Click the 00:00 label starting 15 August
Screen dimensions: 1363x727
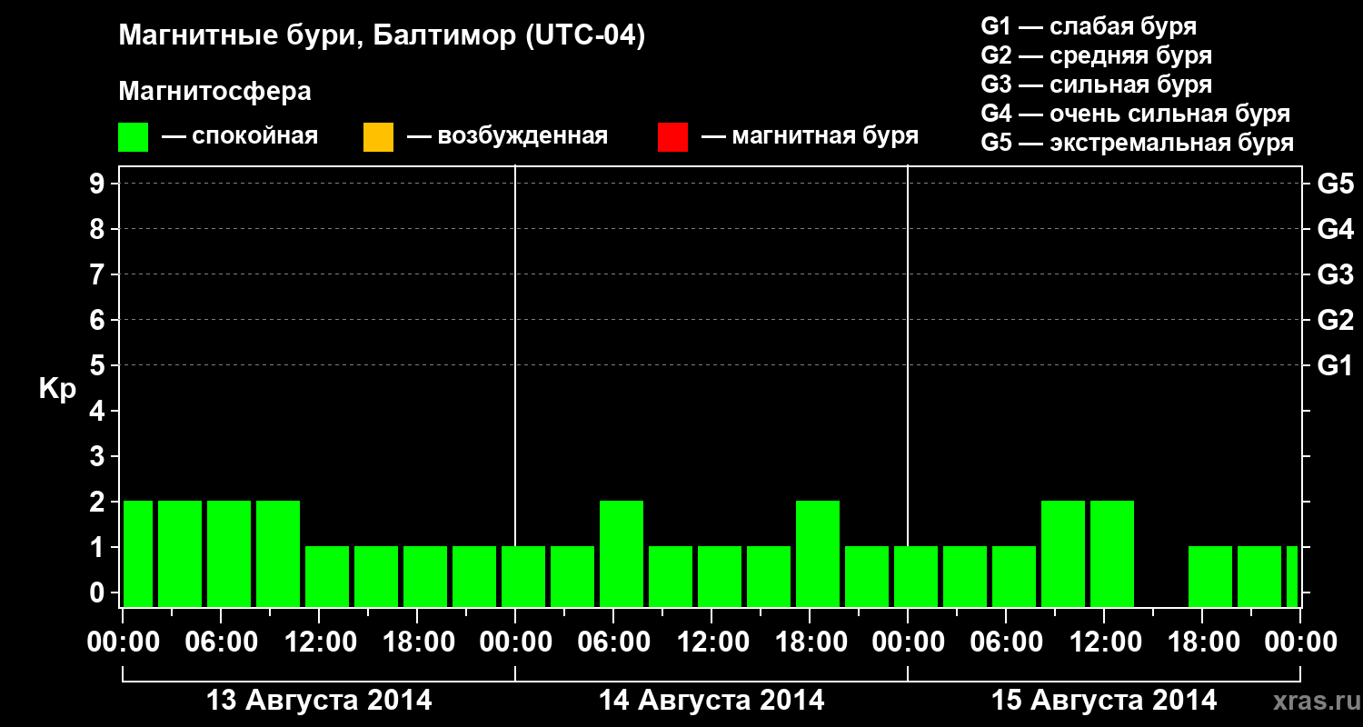coord(908,642)
